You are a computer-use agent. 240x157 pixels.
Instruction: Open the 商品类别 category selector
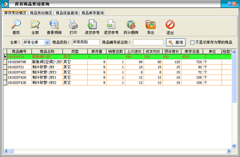coord(86,42)
